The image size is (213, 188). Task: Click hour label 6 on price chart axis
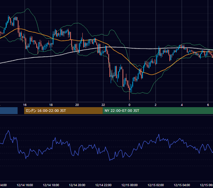208,105
